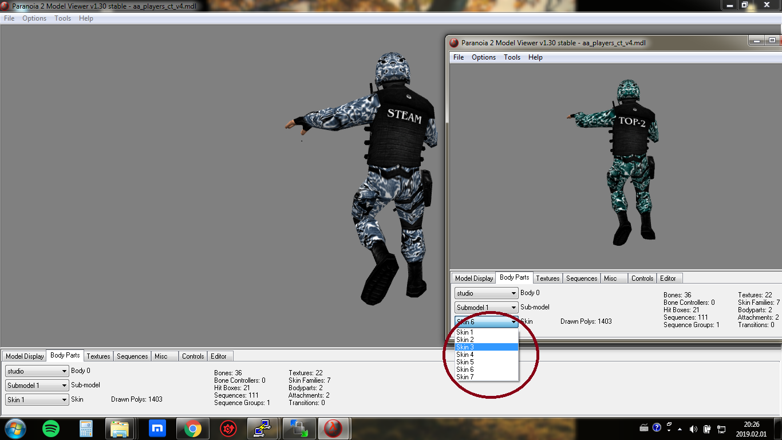The image size is (782, 440).
Task: Switch to Sequences tab in background window
Action: click(132, 356)
